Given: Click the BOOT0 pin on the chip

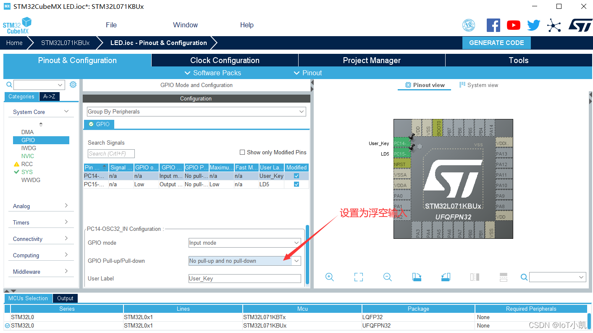Looking at the screenshot, I should 438,128.
